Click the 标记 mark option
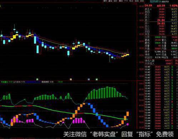The image size is (178, 139). [131, 1]
